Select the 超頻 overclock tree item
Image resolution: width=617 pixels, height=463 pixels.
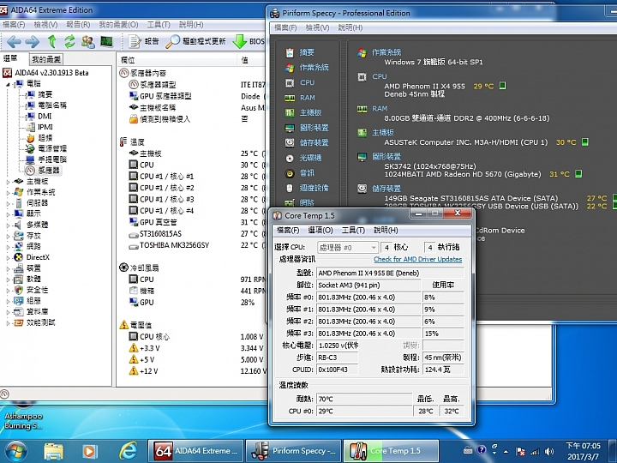(45, 138)
